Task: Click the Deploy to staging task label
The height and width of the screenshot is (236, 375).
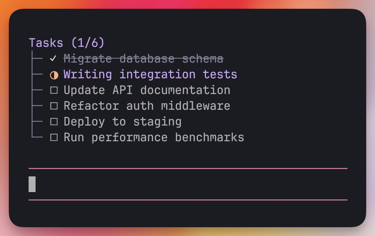Action: (x=122, y=122)
